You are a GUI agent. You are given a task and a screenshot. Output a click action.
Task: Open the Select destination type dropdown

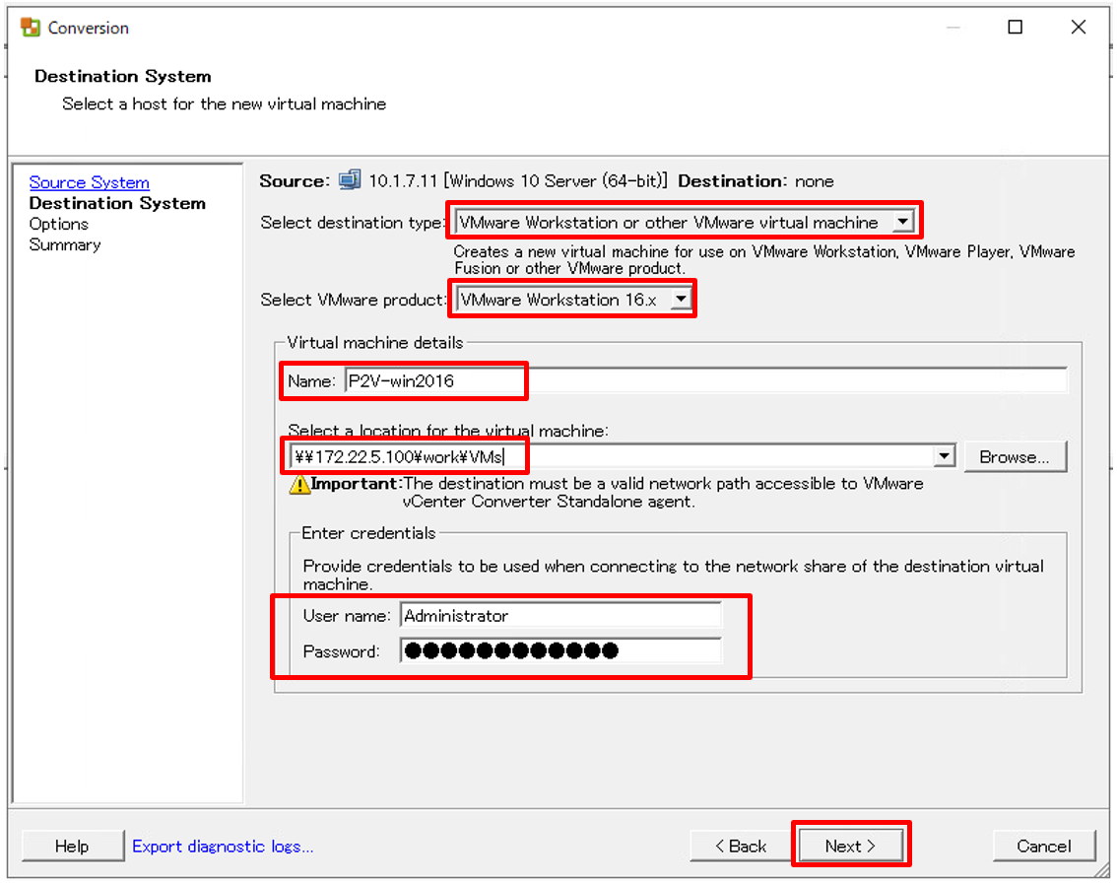click(685, 222)
